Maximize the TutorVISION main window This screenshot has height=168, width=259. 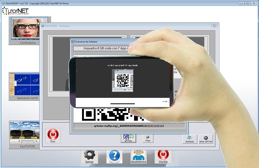point(248,3)
